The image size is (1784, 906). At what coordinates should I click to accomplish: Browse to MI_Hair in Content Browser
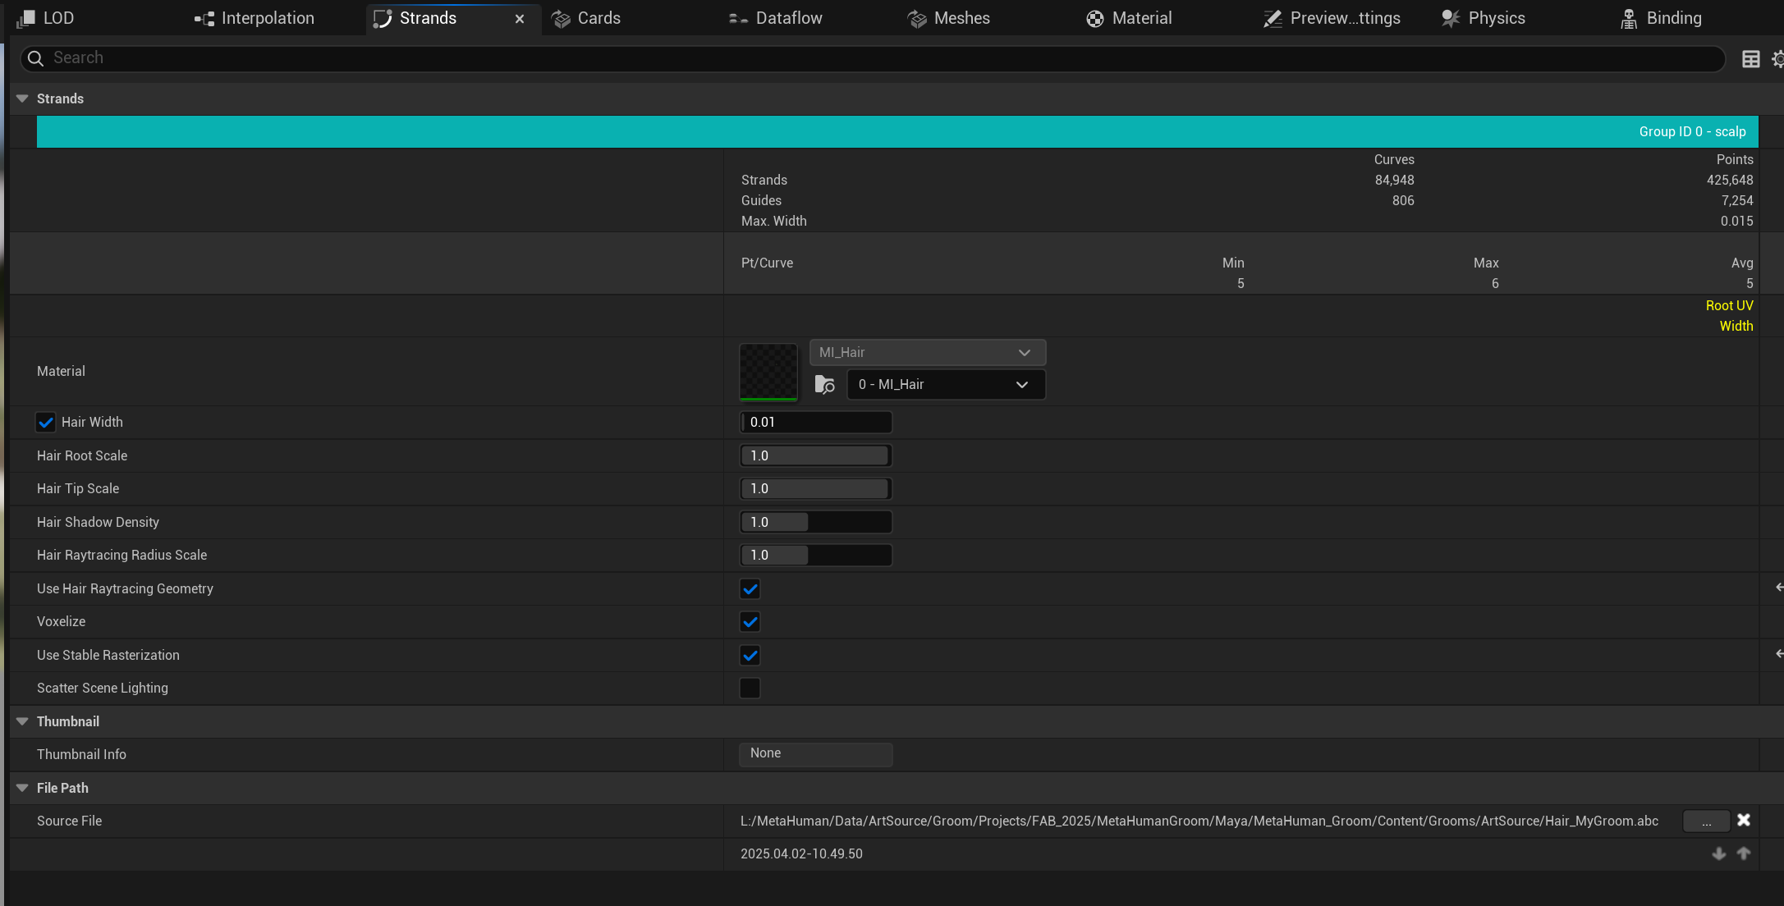tap(825, 385)
